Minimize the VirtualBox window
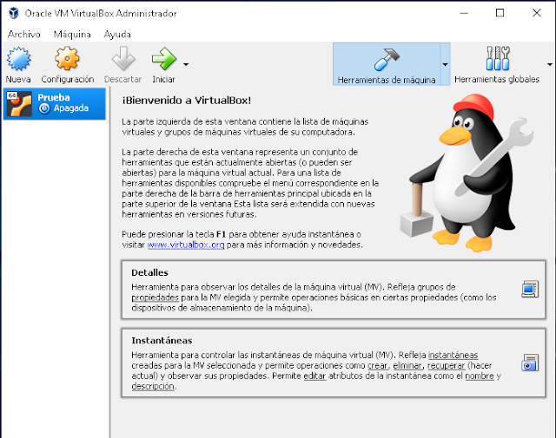556x438 pixels. (x=464, y=13)
